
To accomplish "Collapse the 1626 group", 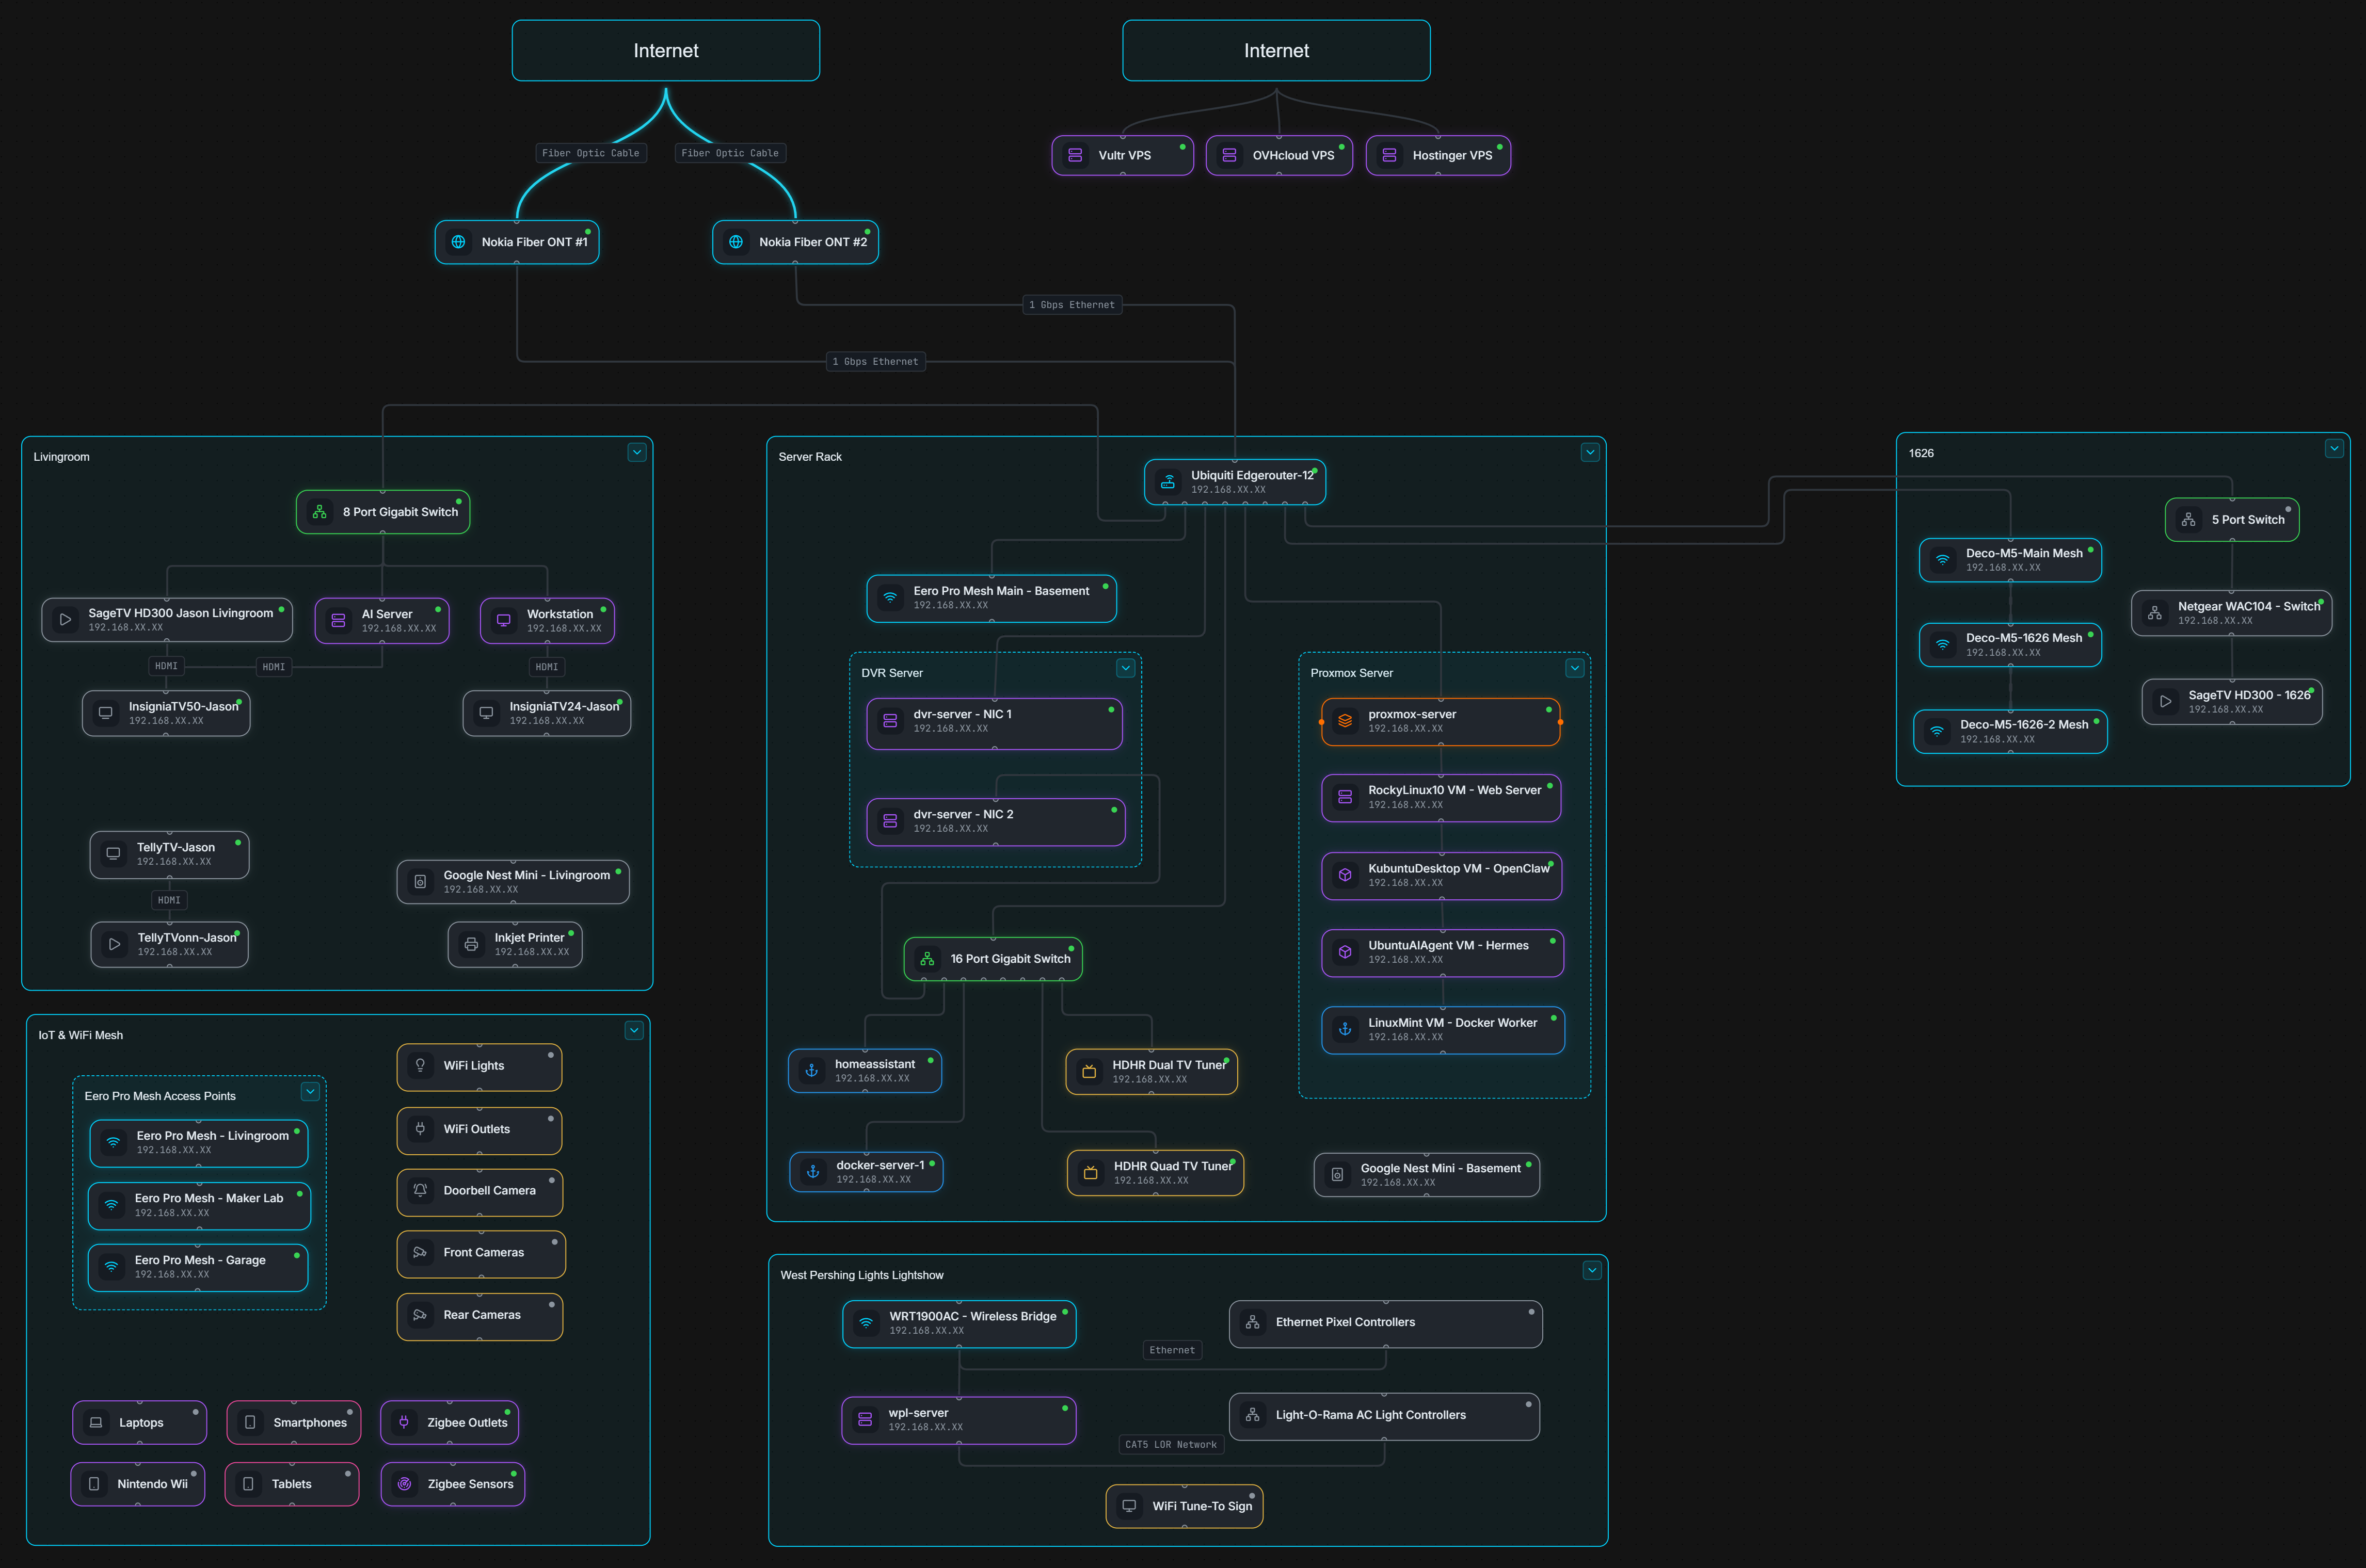I will point(2334,449).
